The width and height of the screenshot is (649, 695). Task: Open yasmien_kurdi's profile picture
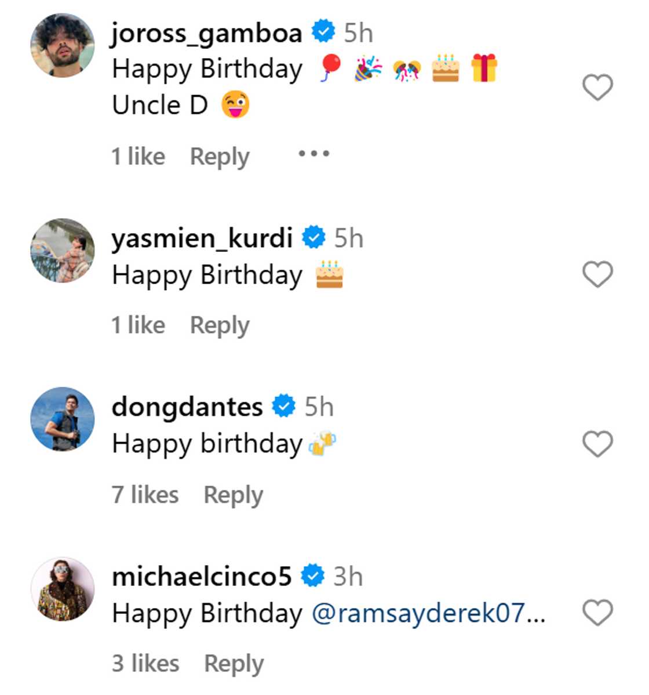click(62, 251)
